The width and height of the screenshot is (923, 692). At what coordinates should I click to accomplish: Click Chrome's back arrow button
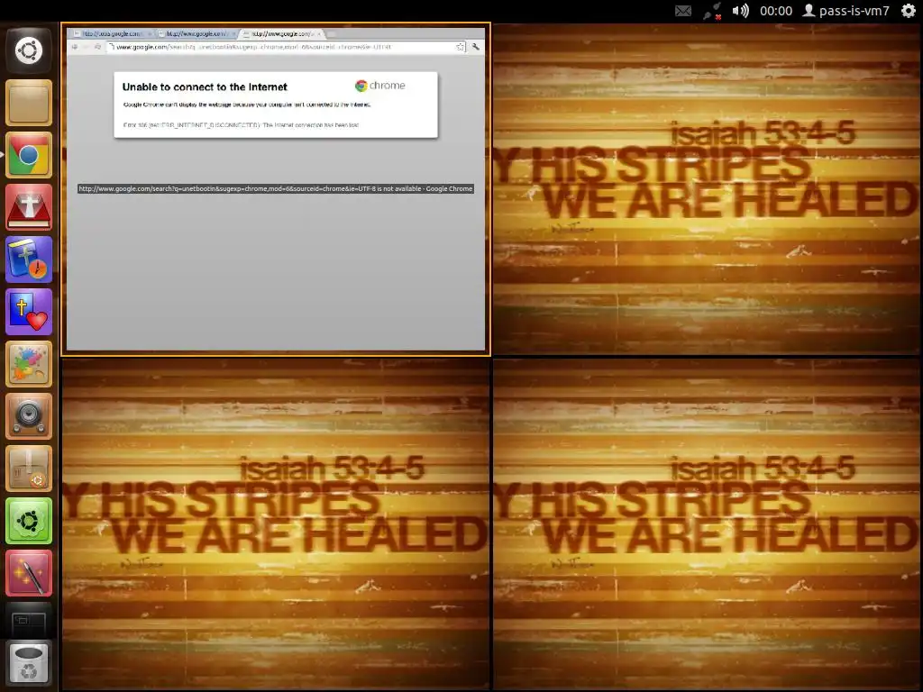click(x=75, y=47)
